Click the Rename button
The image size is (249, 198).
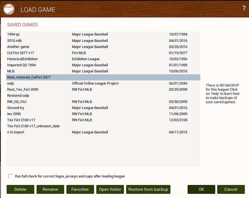[x=50, y=189]
